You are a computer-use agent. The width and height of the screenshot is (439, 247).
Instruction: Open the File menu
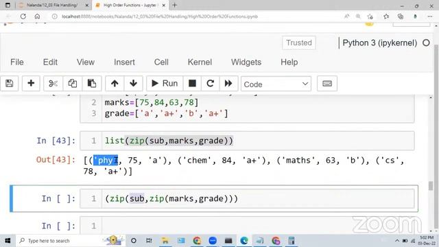[x=16, y=62]
